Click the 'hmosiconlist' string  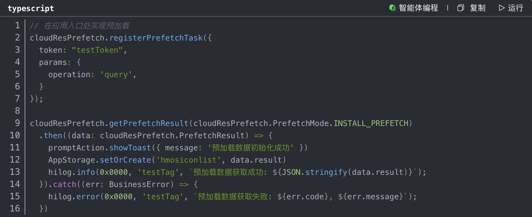[x=188, y=160]
